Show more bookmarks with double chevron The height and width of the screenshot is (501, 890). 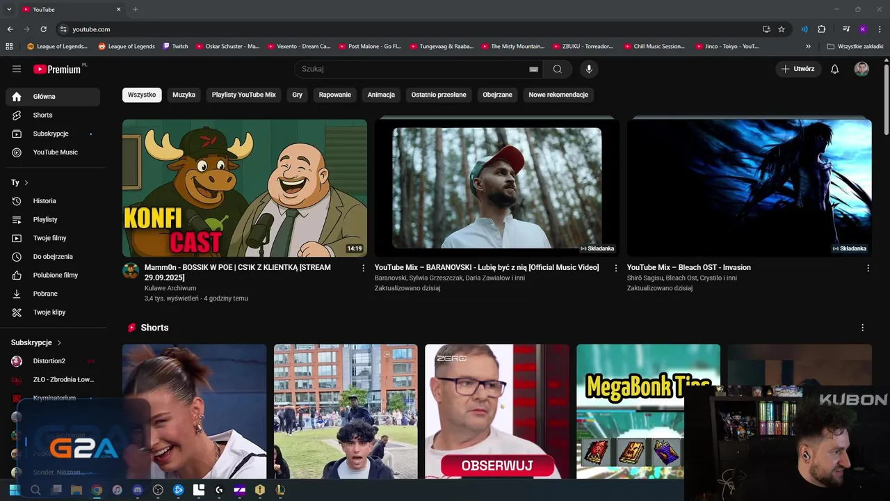[x=808, y=47]
